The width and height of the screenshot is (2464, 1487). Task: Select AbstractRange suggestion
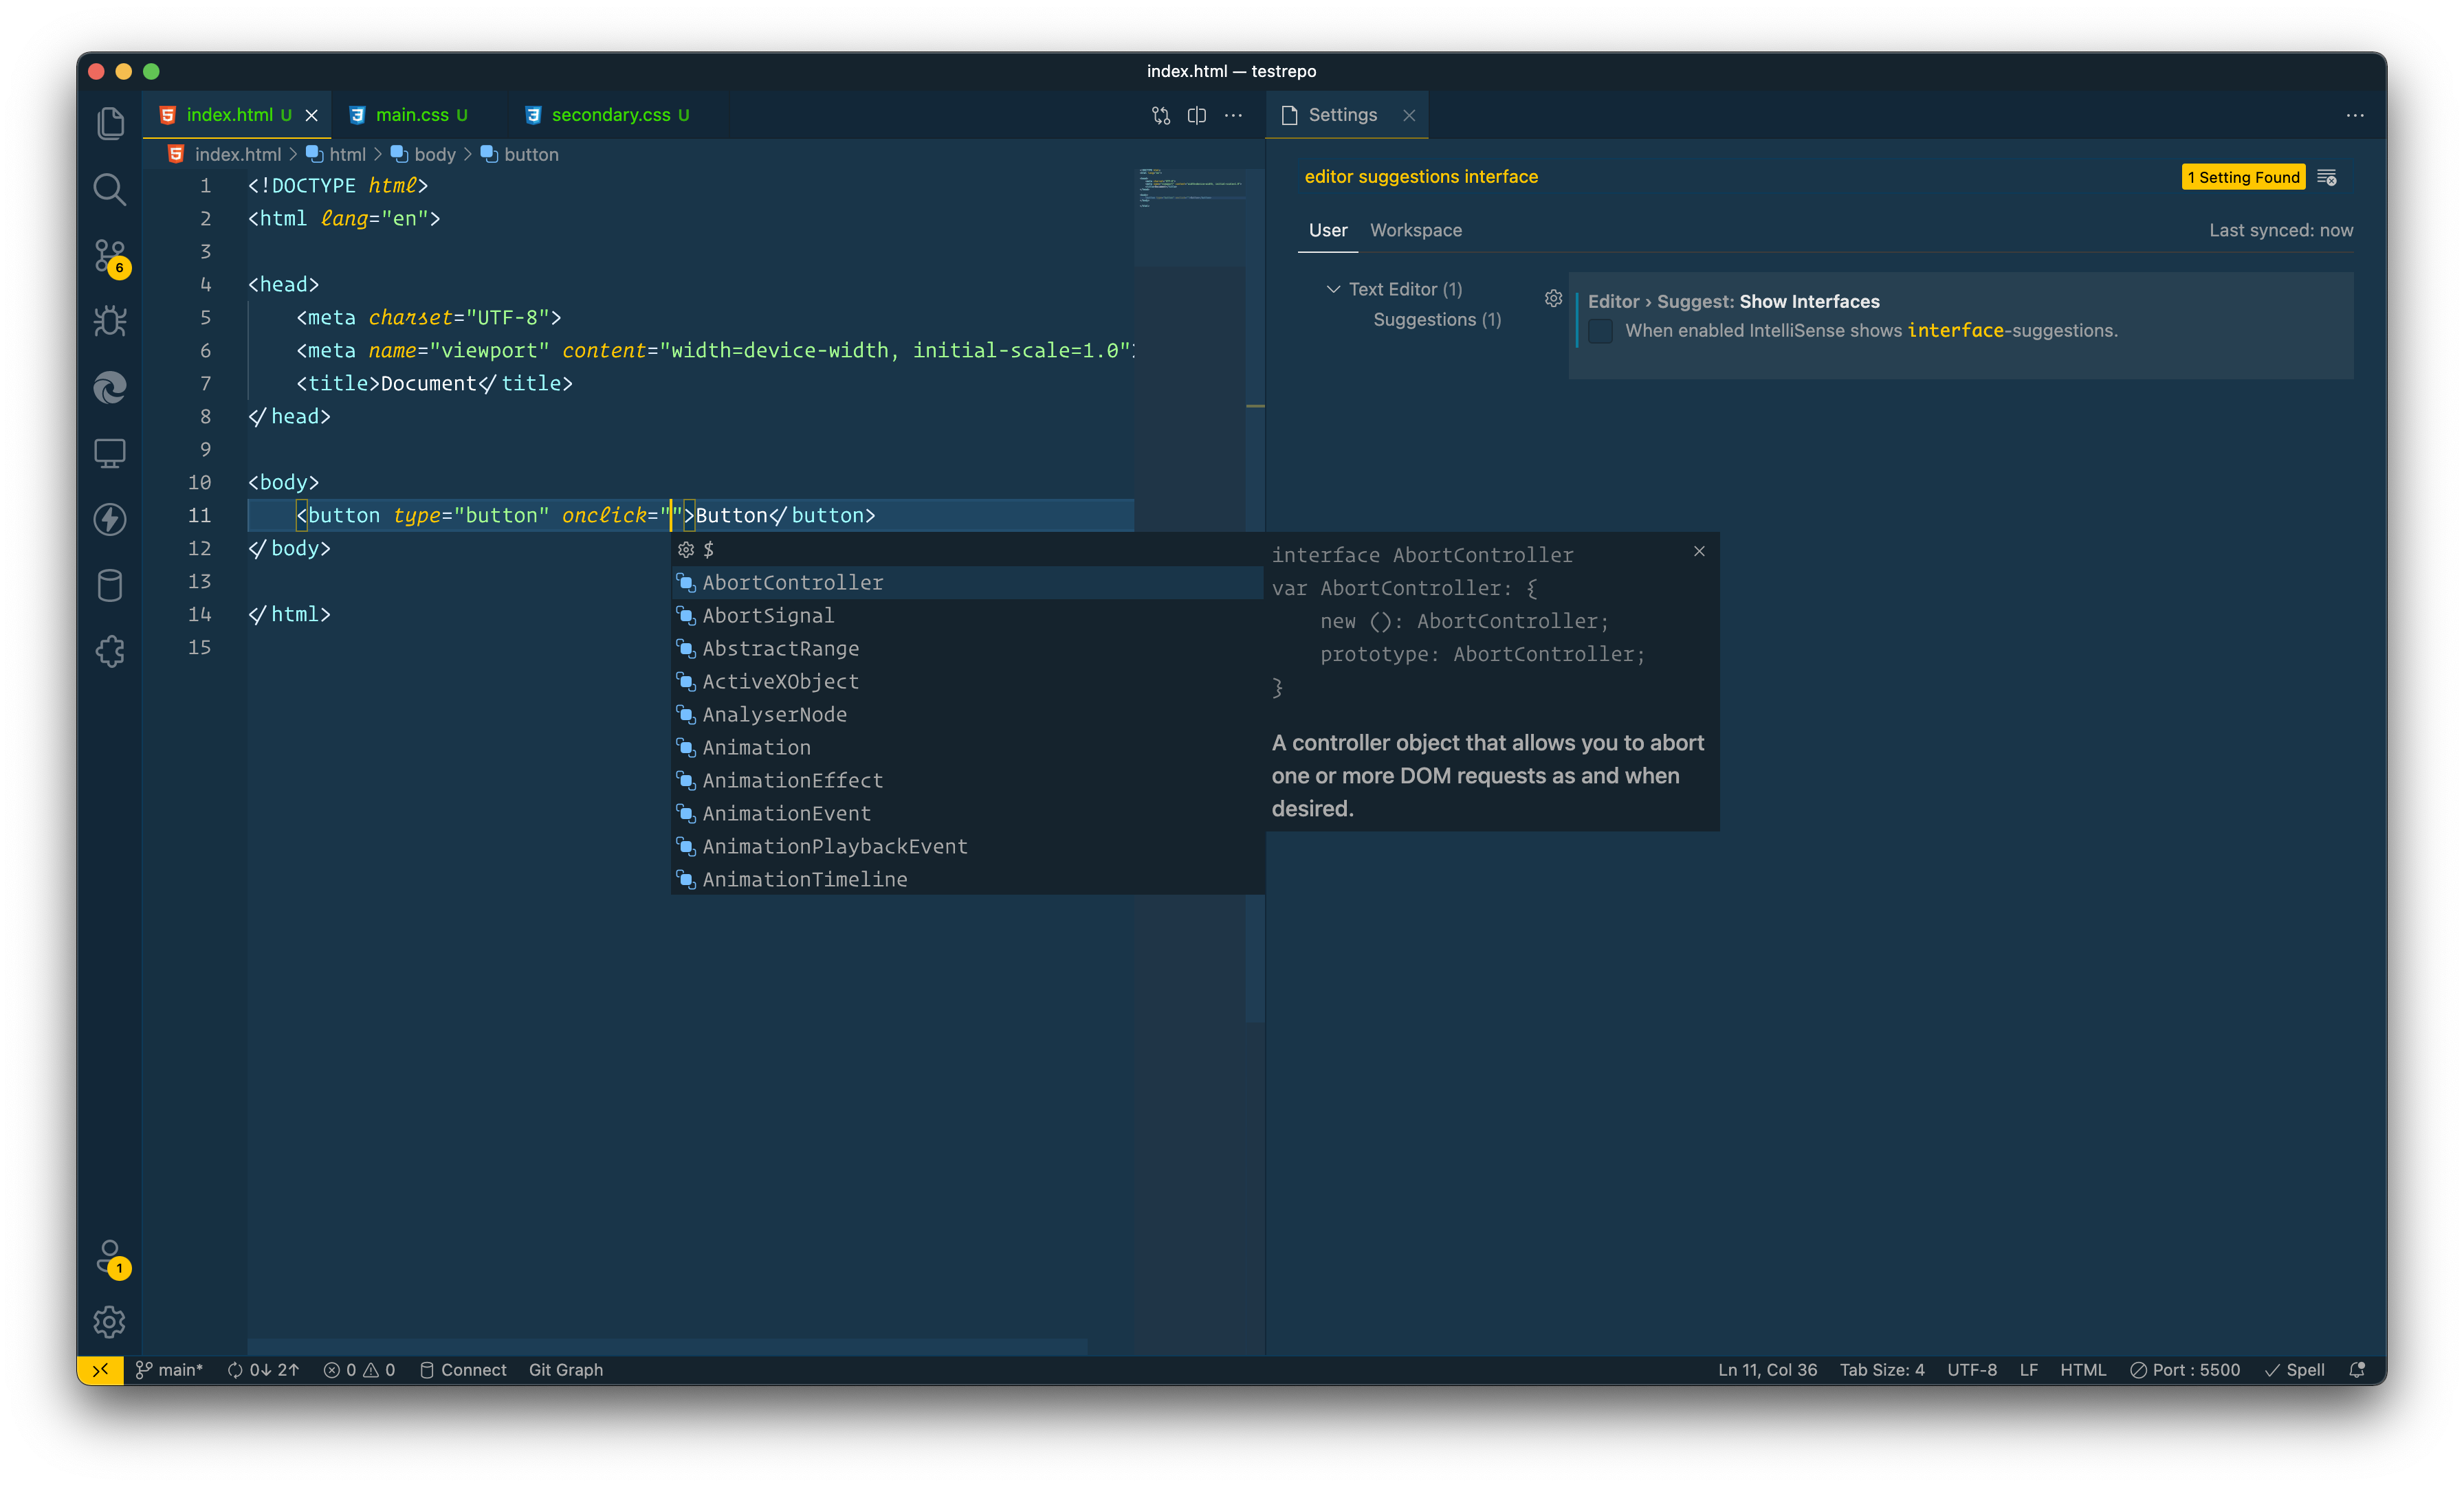coord(967,649)
